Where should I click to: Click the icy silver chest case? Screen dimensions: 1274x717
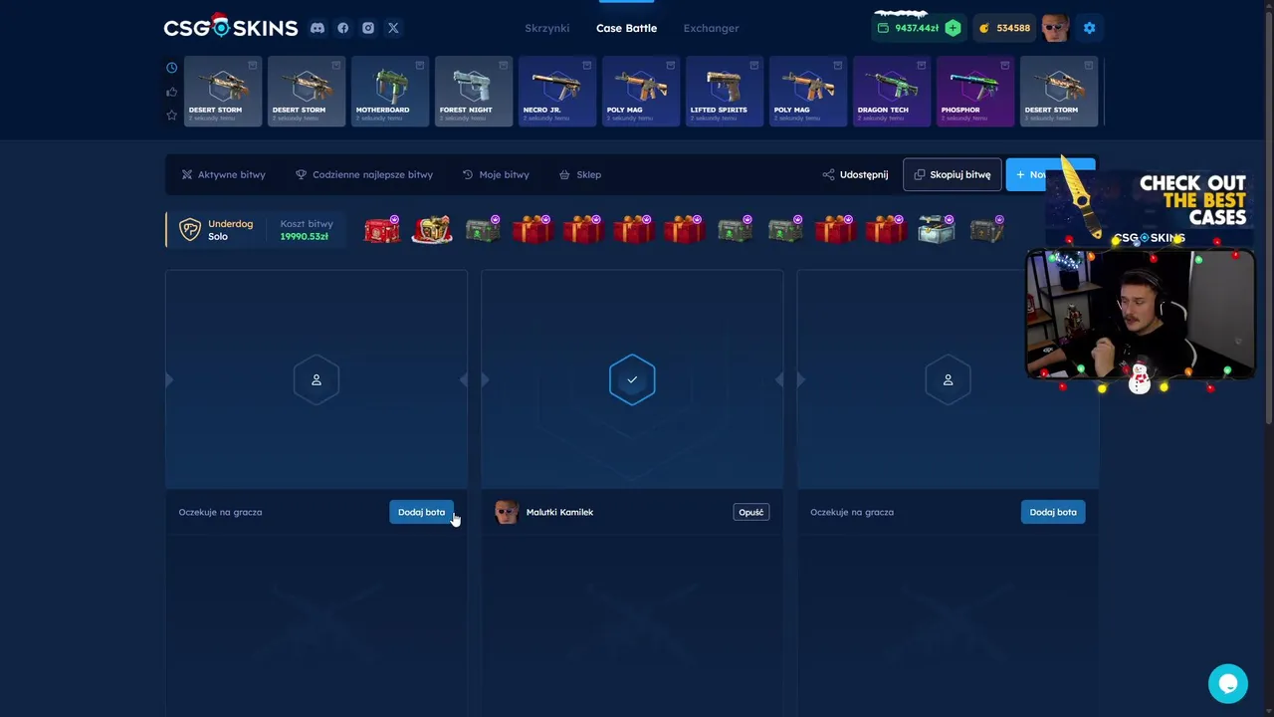pos(936,230)
